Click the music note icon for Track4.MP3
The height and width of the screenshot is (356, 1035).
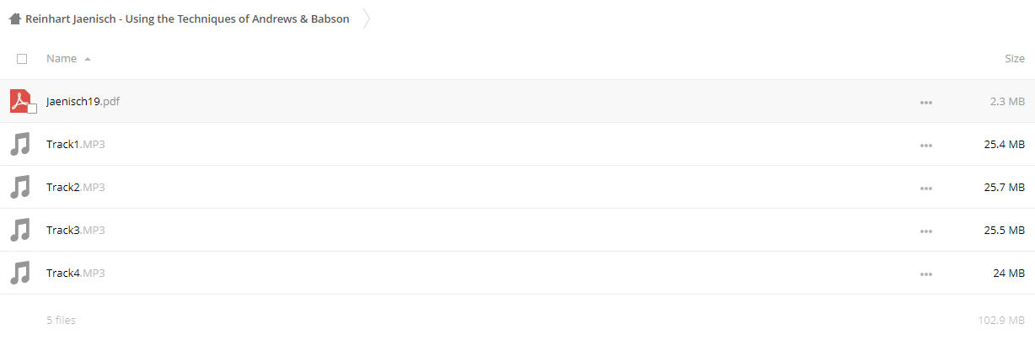(x=19, y=273)
